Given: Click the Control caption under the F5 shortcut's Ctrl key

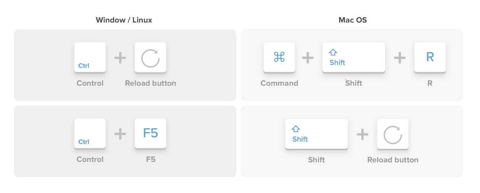Looking at the screenshot, I should 90,159.
